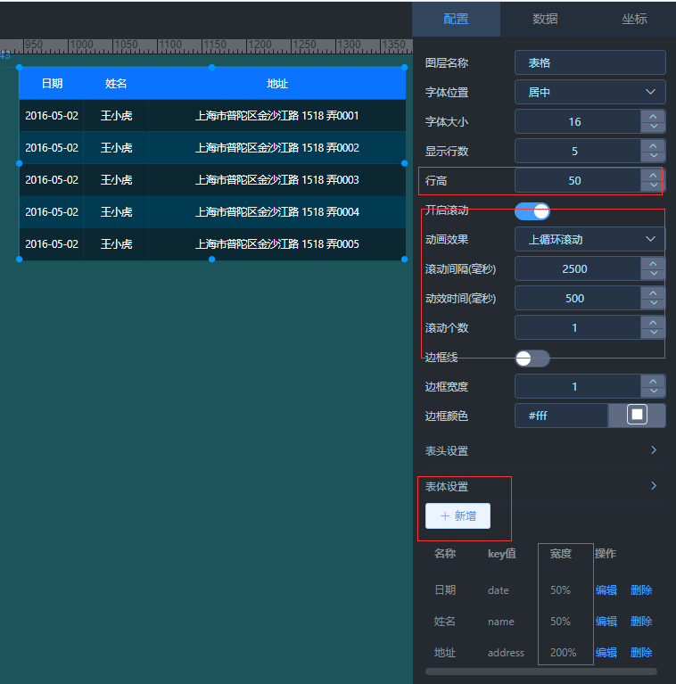676x684 pixels.
Task: Decrease the 滚动个数 value with down arrow
Action: (654, 334)
